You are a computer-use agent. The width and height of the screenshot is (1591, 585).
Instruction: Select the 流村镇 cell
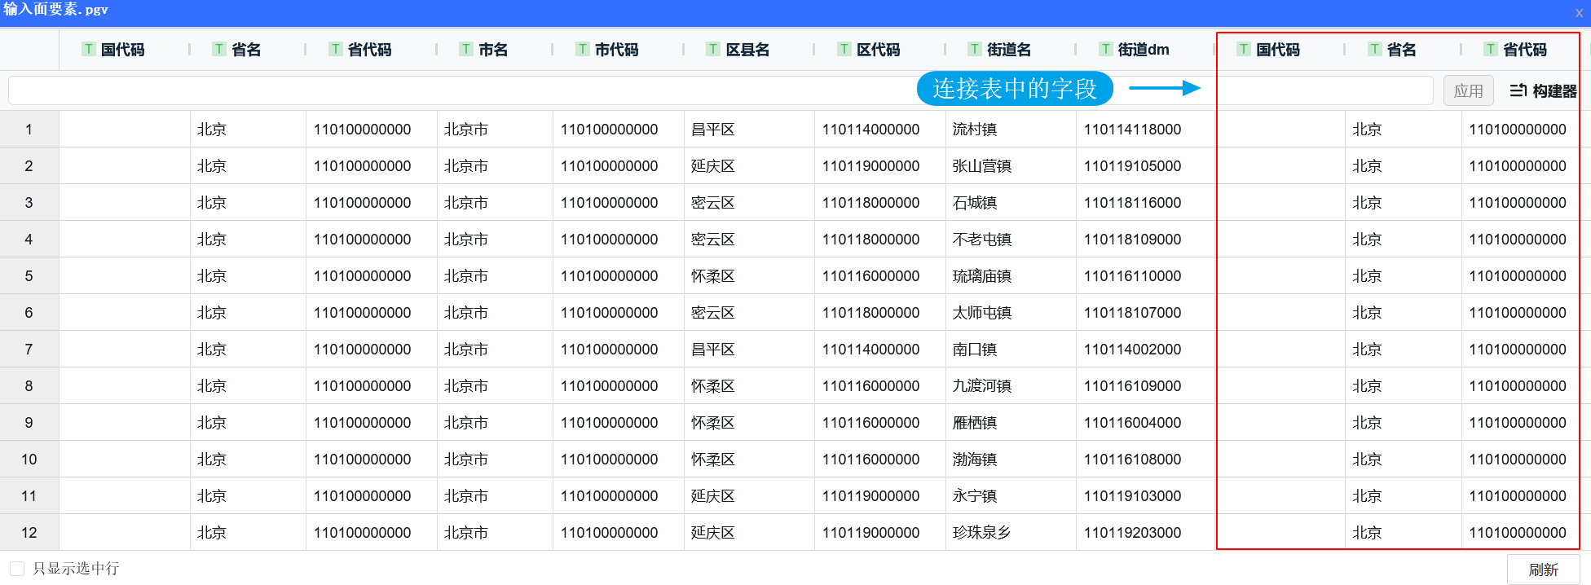click(975, 130)
